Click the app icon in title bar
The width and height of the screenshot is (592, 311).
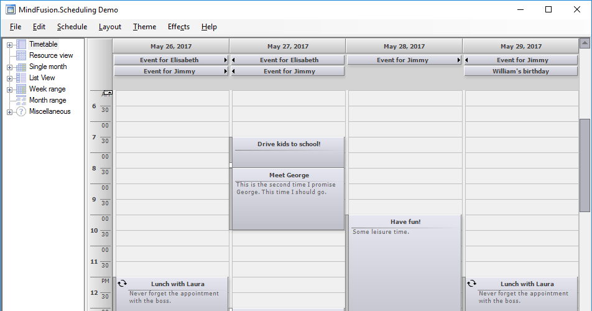click(11, 10)
